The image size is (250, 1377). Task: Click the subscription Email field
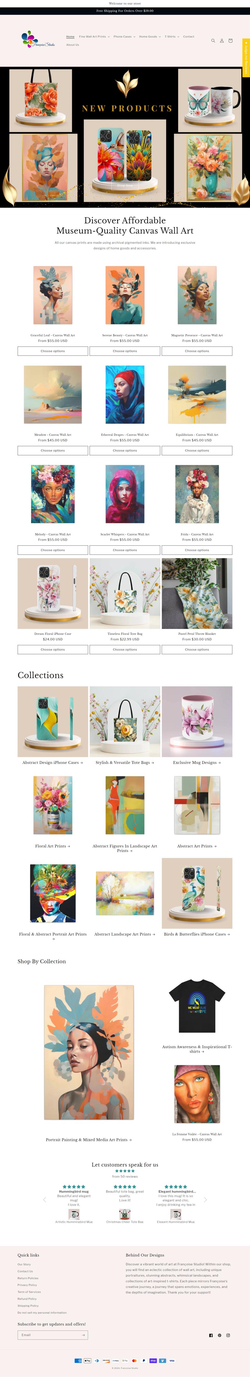tap(48, 1335)
